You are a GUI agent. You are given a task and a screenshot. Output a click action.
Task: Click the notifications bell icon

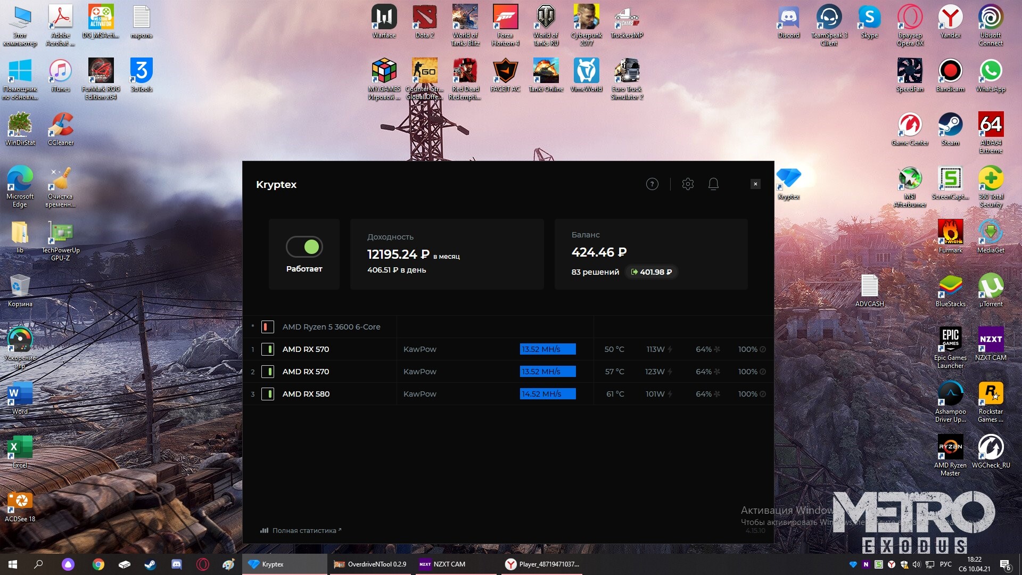tap(713, 184)
